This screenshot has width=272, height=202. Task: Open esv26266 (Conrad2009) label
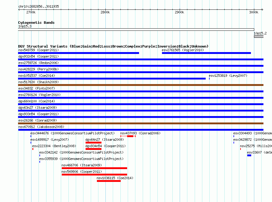click(38, 120)
